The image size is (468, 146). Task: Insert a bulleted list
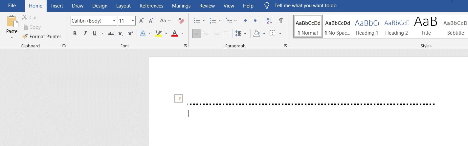pyautogui.click(x=197, y=21)
